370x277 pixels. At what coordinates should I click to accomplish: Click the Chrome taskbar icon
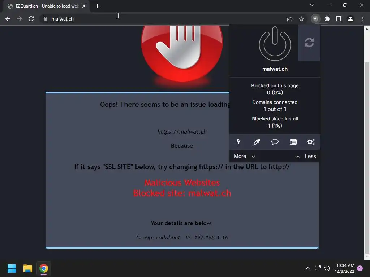[44, 268]
